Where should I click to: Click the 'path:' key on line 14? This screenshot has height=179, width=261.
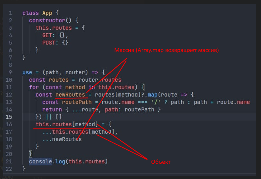(113, 109)
